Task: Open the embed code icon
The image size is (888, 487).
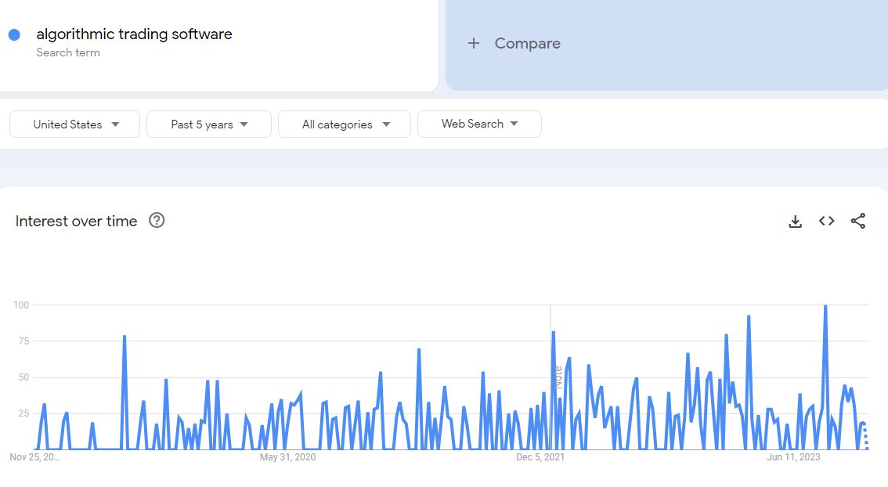Action: click(826, 221)
